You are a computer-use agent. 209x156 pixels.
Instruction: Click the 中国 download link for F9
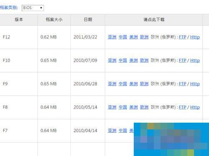123,84
